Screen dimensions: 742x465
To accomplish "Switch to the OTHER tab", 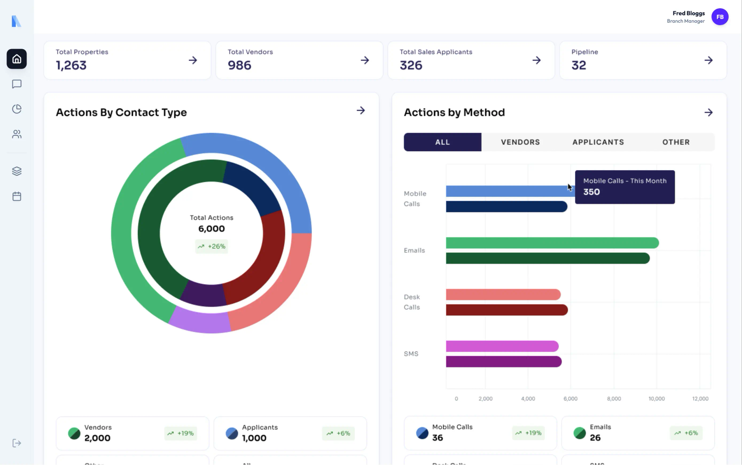I will [676, 142].
